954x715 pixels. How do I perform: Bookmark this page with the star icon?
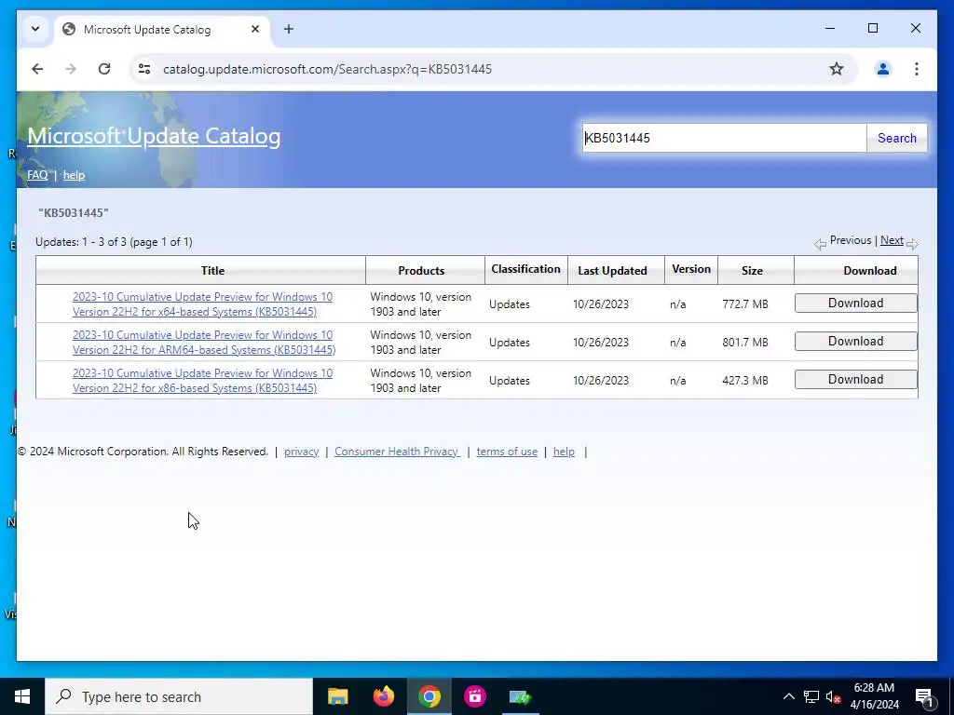837,69
